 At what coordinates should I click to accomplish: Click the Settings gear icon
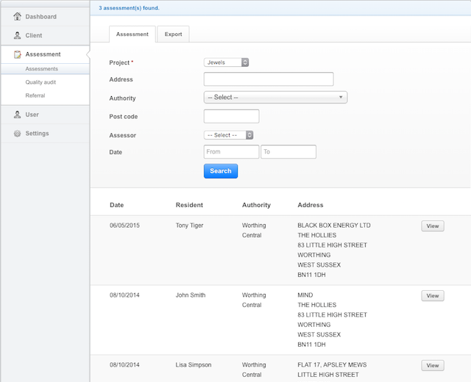click(18, 134)
